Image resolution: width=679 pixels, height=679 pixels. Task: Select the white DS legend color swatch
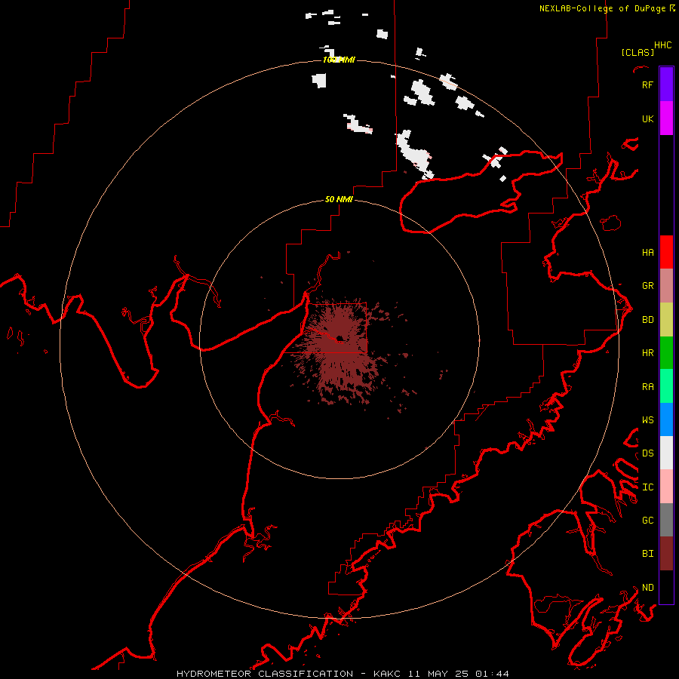click(666, 453)
